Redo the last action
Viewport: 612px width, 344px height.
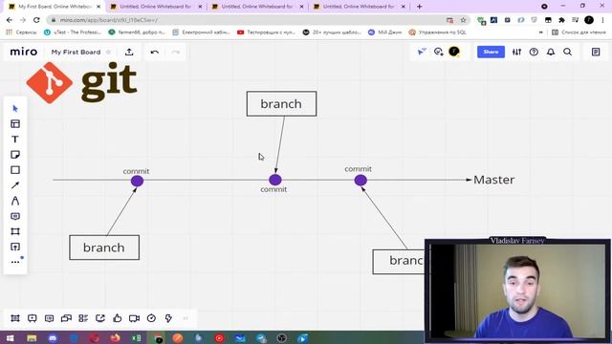[176, 52]
